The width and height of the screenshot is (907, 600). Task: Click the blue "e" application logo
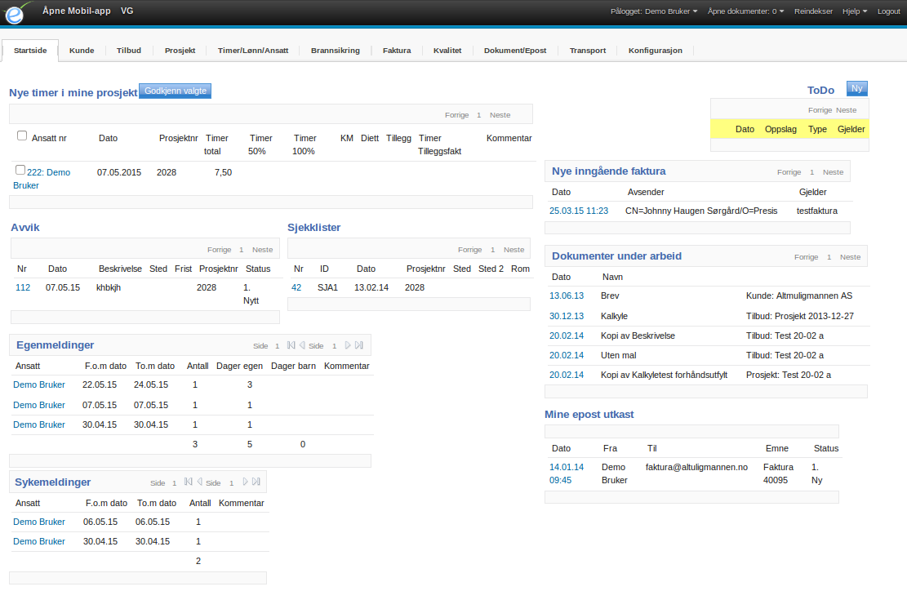(x=15, y=13)
